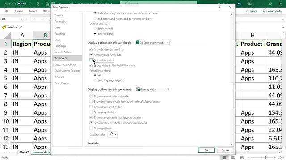
Task: Open the worksheet dummy data dropdown
Action: coord(153,89)
